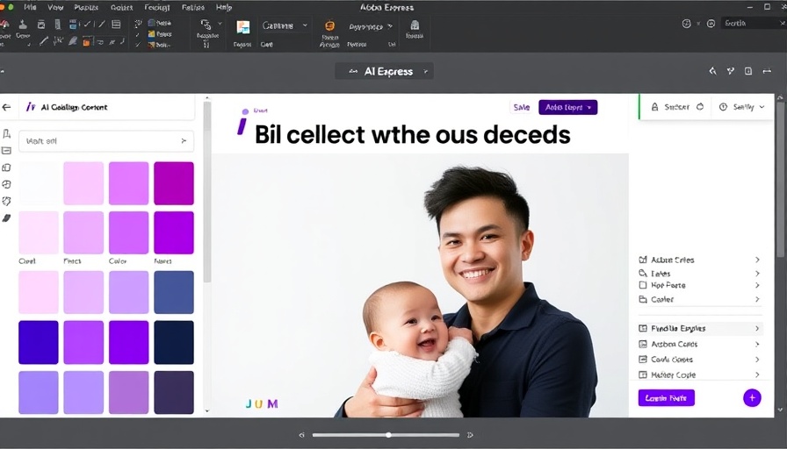Toggle the middle checkmark in toolbar list

pyautogui.click(x=138, y=34)
